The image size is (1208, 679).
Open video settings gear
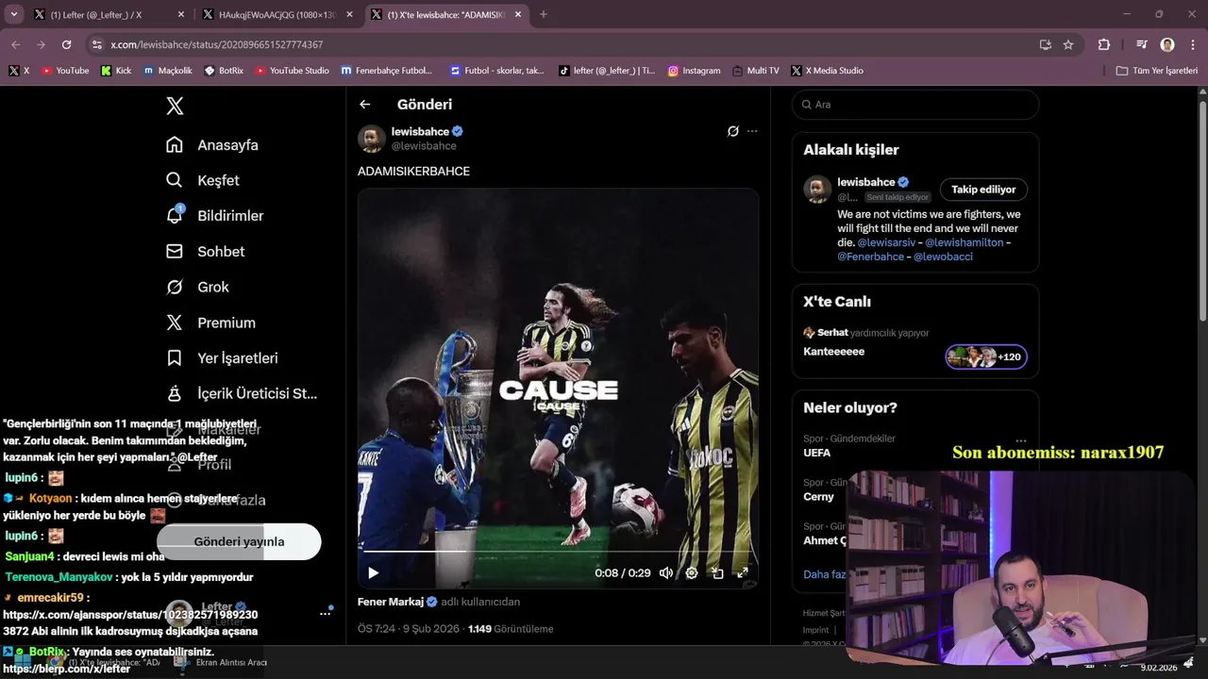tap(692, 572)
